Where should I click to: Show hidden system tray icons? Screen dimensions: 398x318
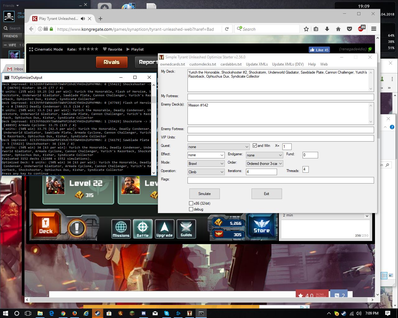click(x=329, y=313)
